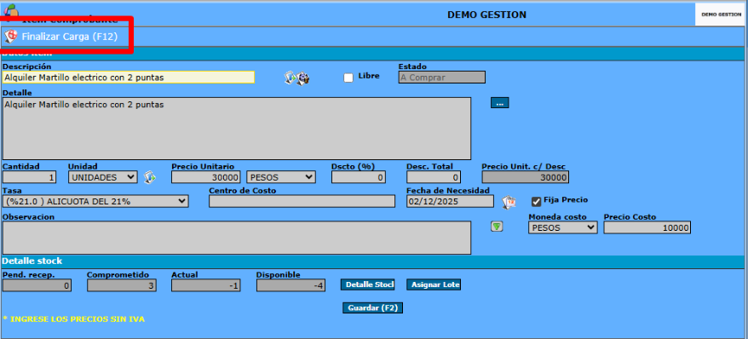Check the Libre checkbox
Viewport: 748px width, 339px height.
click(348, 78)
